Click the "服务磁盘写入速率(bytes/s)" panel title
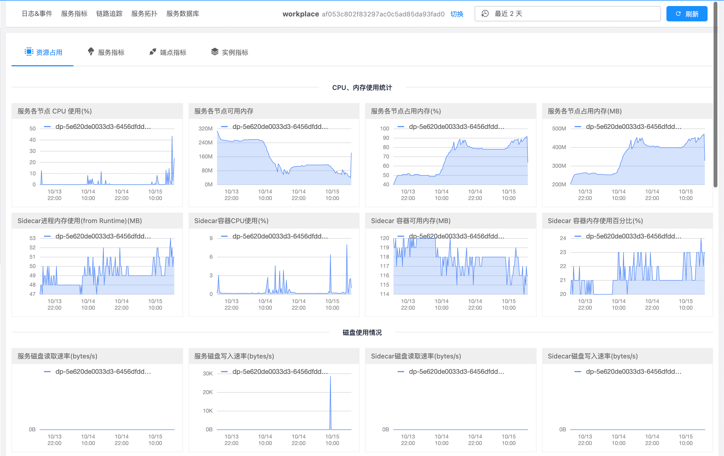The width and height of the screenshot is (724, 456). coord(234,356)
